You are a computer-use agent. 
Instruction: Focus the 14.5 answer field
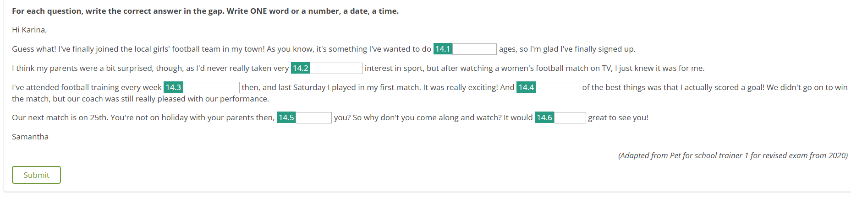point(313,117)
